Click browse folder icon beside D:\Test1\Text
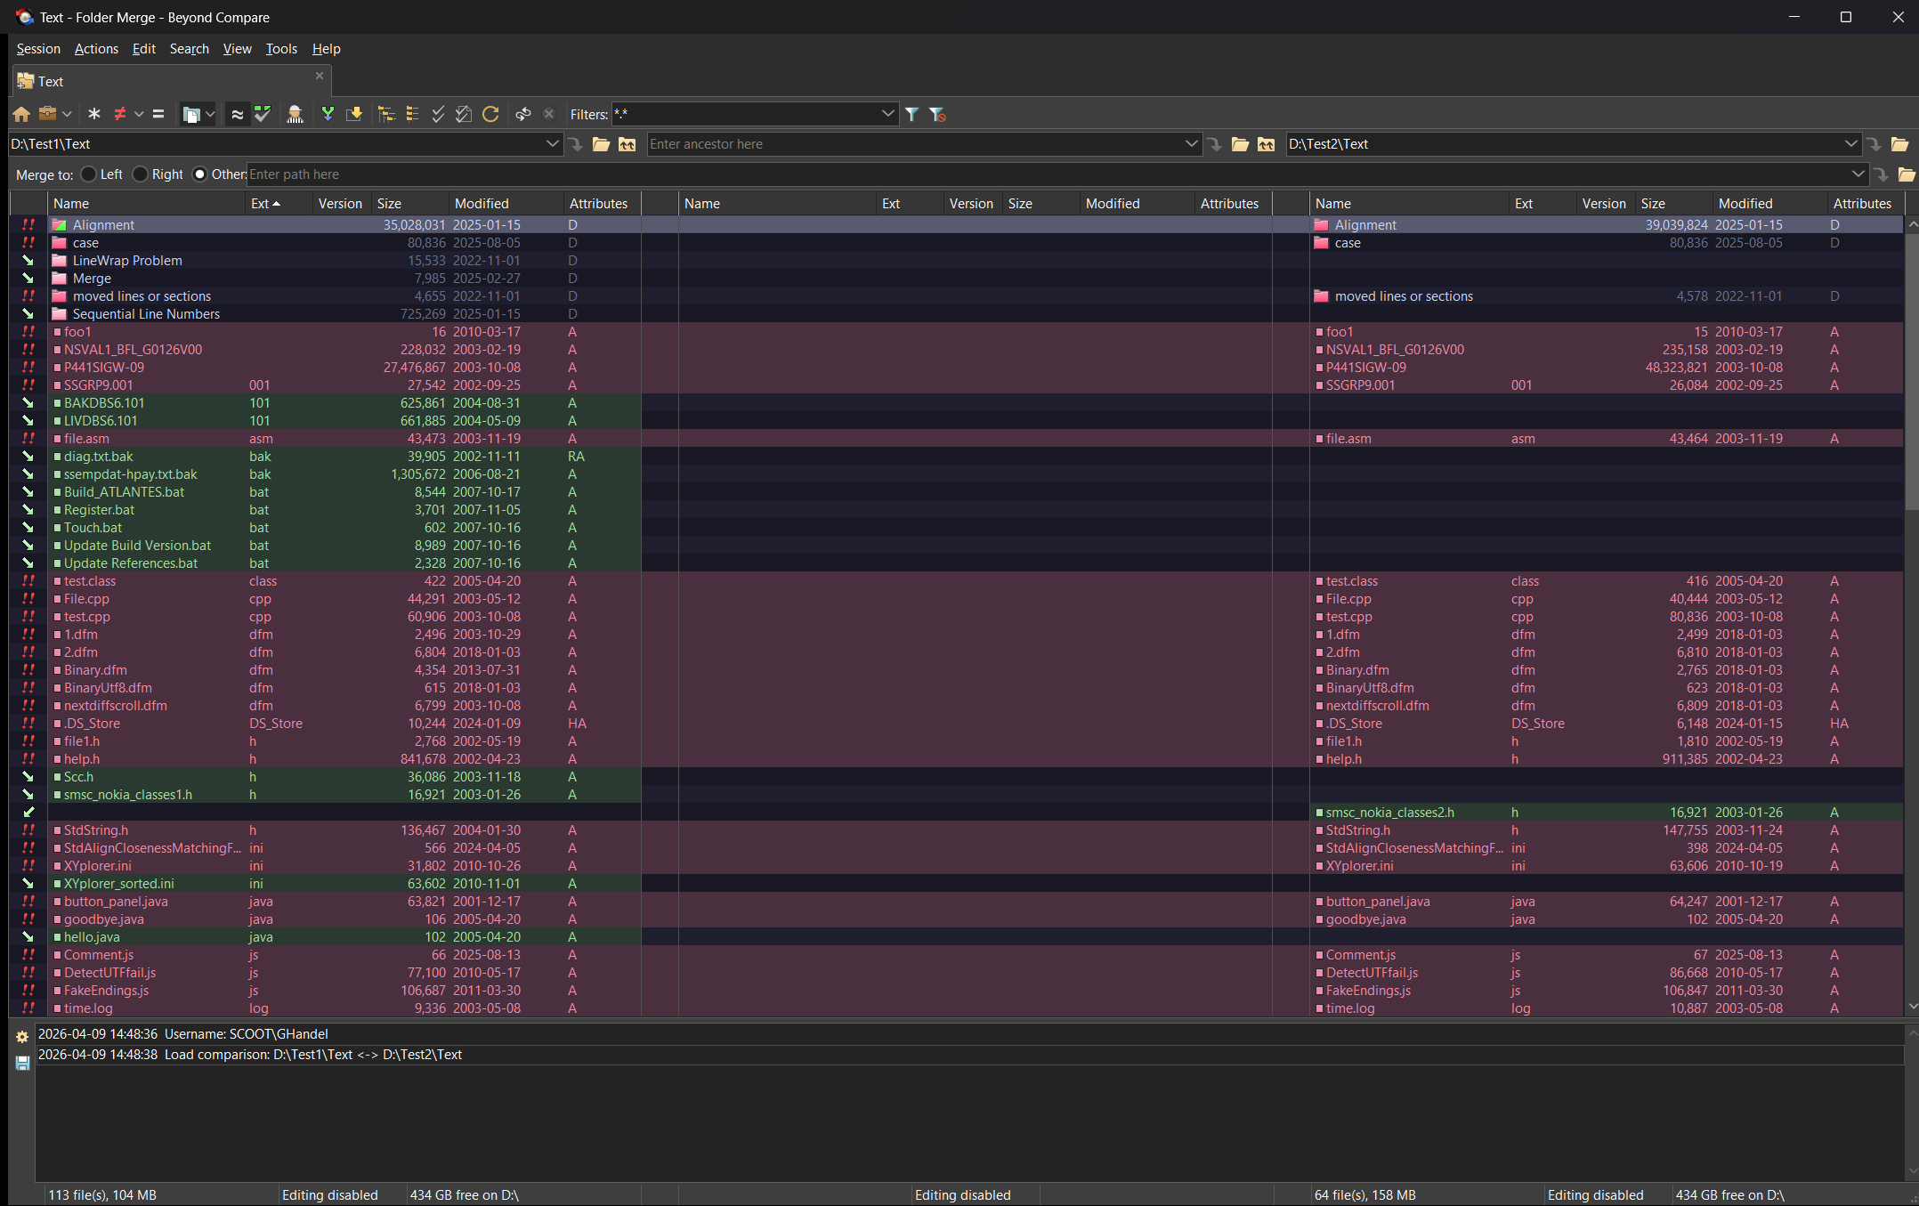Screen dimensions: 1919x1206 [602, 144]
